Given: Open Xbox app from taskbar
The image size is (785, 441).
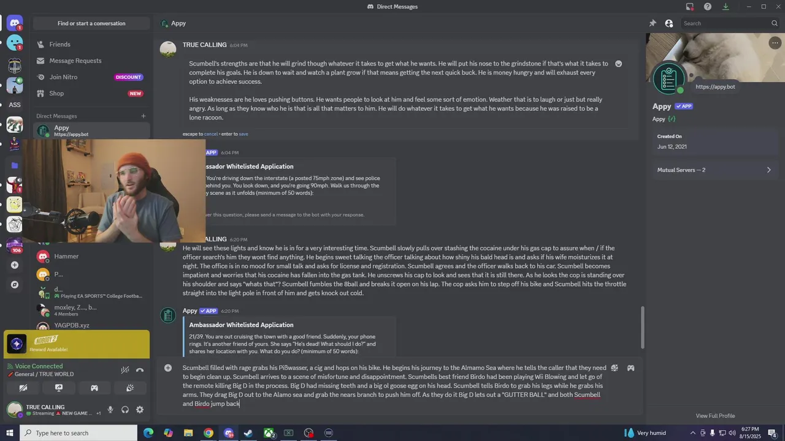Looking at the screenshot, I should (x=269, y=433).
